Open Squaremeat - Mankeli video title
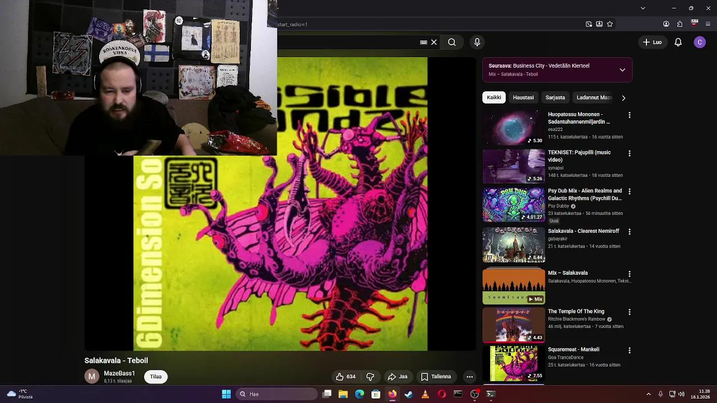Screen dimensions: 717x403 (x=573, y=349)
